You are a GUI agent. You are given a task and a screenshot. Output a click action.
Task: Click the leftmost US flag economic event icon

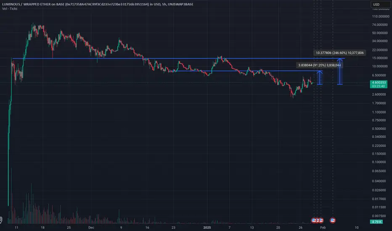click(x=314, y=220)
